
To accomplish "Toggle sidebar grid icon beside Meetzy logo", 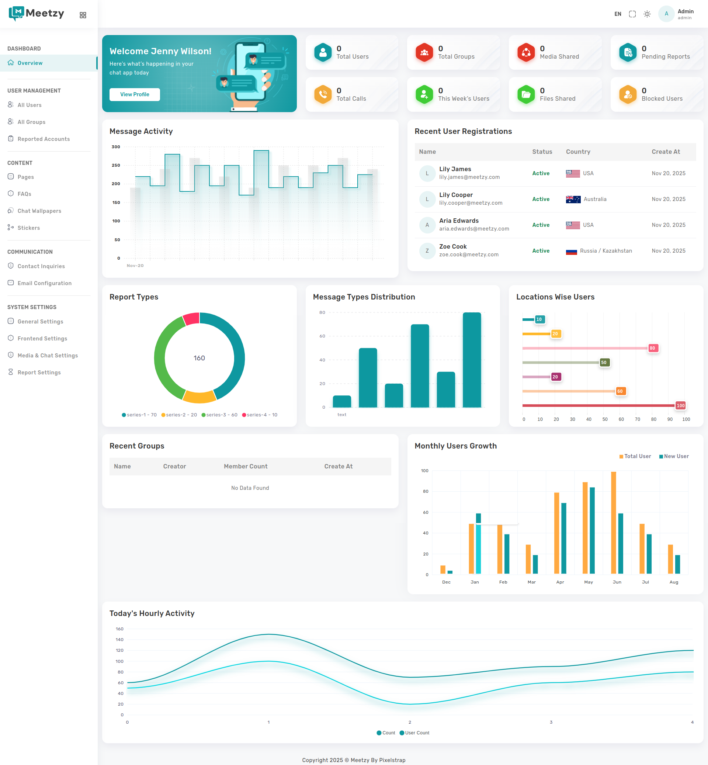I will (83, 15).
